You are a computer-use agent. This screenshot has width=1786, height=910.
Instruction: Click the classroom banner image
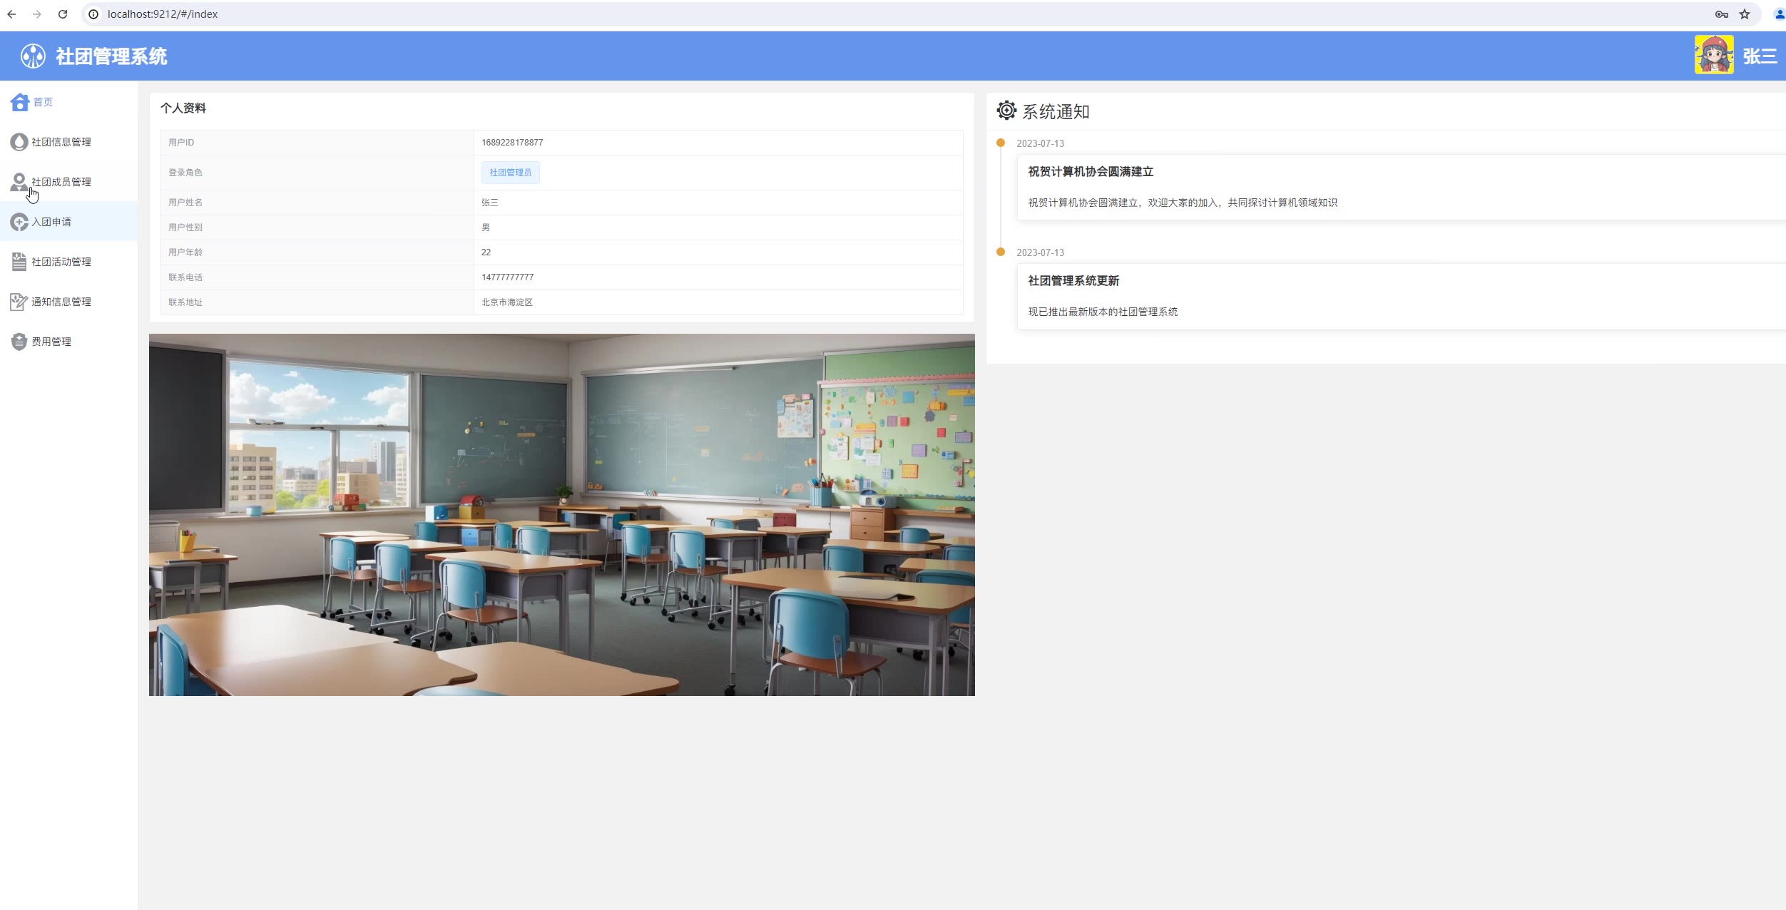pos(562,515)
